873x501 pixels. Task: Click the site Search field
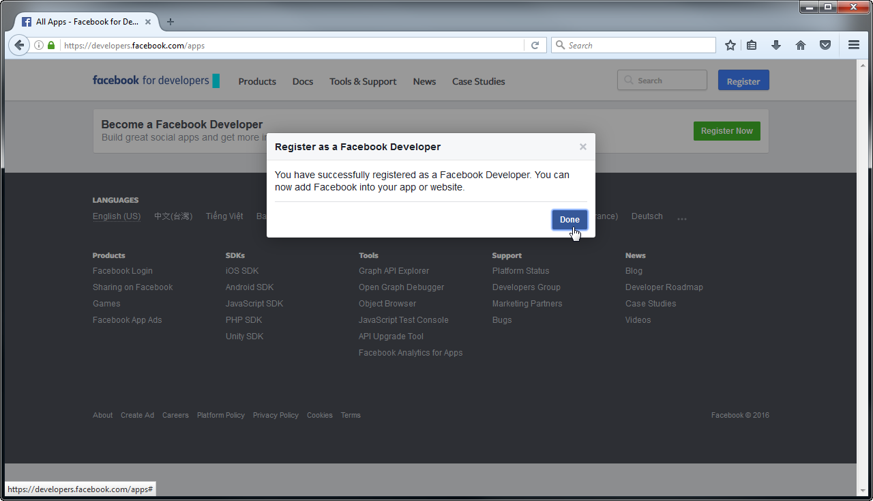[662, 81]
